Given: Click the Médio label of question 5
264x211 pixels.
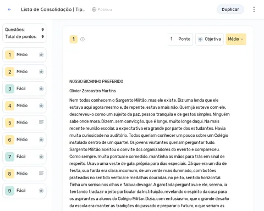Looking at the screenshot, I should 22,123.
